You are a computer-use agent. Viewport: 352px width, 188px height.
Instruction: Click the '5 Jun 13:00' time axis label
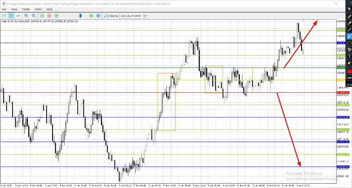pos(169,185)
